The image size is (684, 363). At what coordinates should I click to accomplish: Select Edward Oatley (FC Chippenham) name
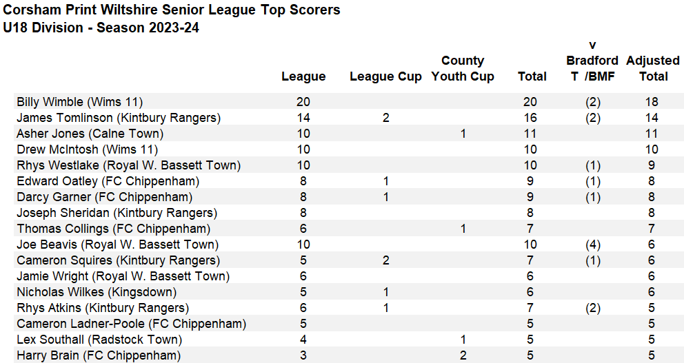108,181
